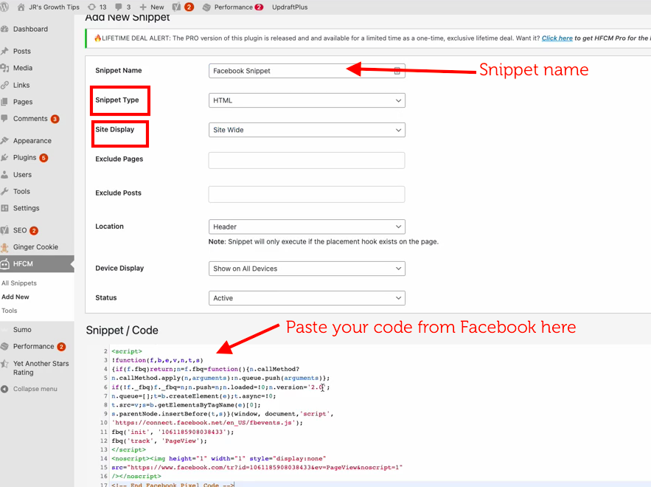Click the <noscript><img height code line

click(x=219, y=459)
